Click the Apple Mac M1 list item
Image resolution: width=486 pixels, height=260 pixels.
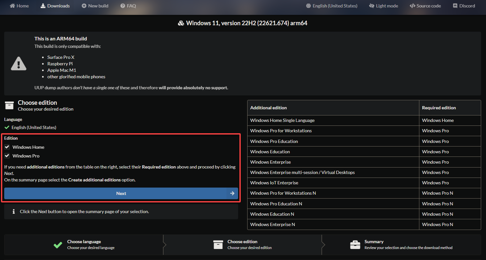[62, 70]
